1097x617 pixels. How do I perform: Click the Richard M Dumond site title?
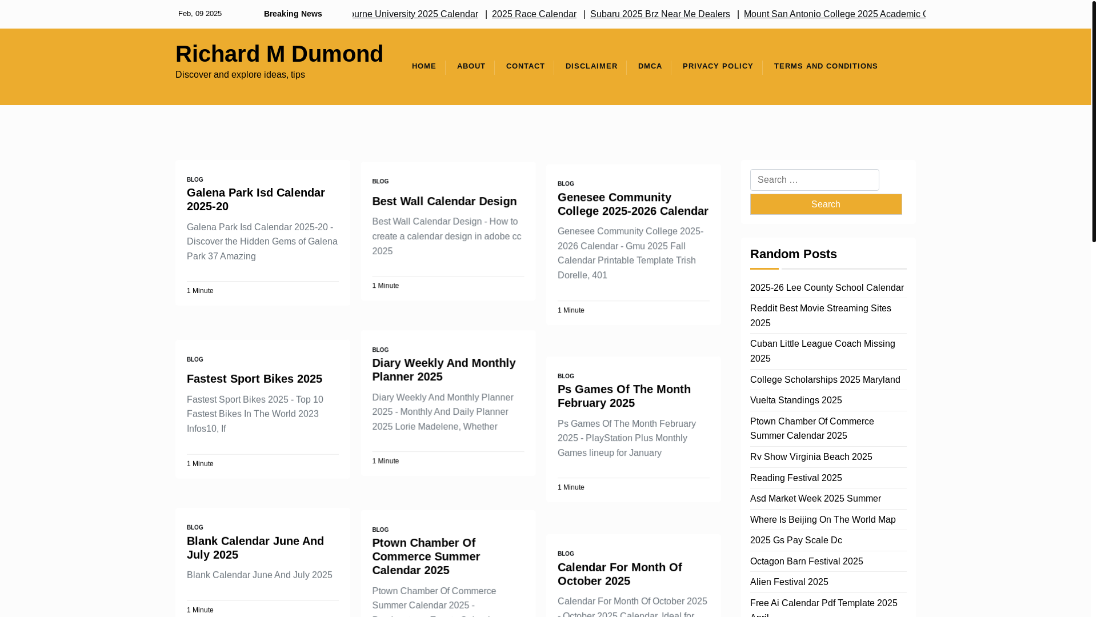coord(279,54)
